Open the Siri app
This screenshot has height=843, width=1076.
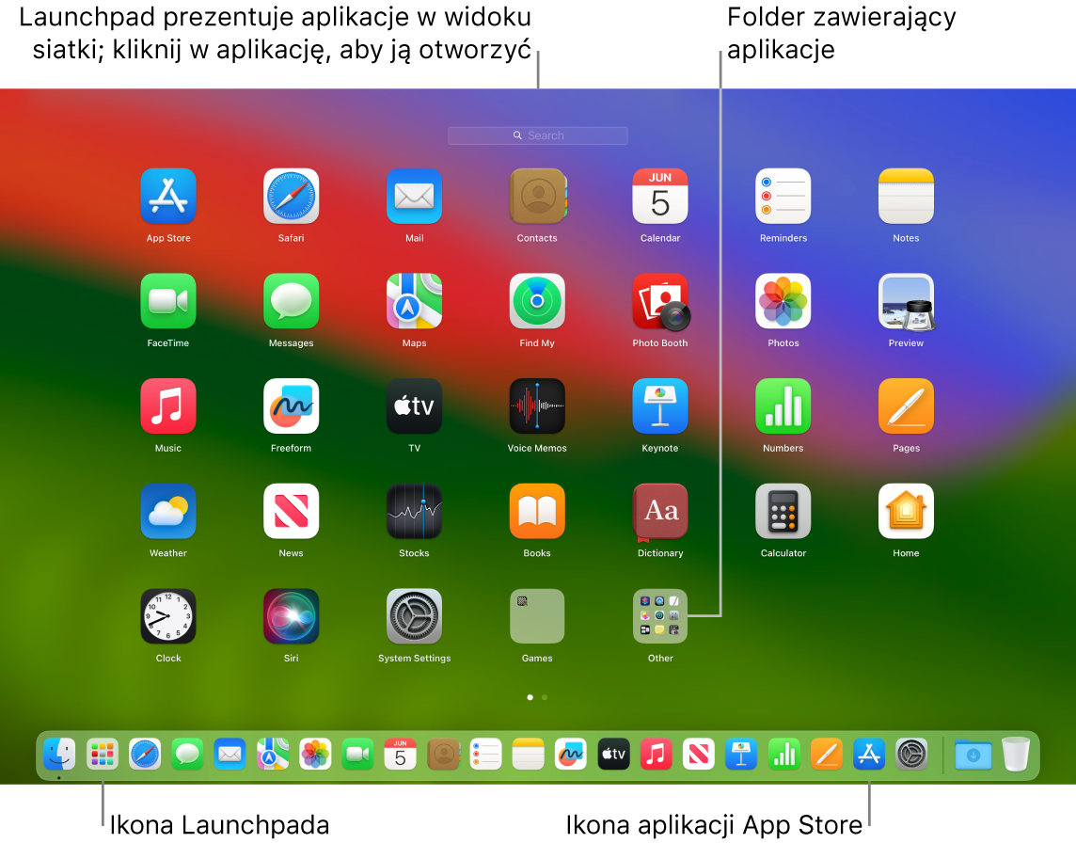[x=291, y=616]
